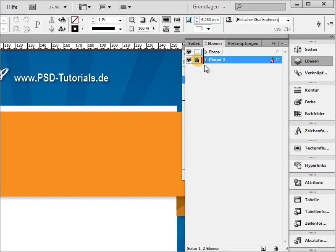Select container icon in control bar

point(52,20)
